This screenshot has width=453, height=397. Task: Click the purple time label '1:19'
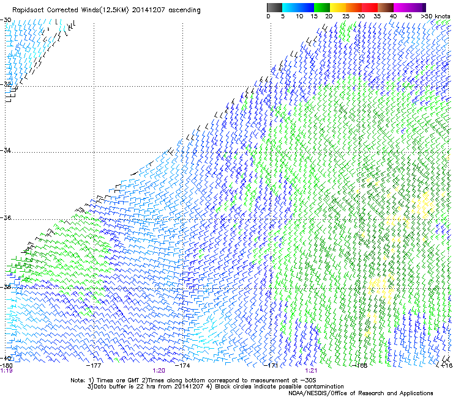point(6,371)
